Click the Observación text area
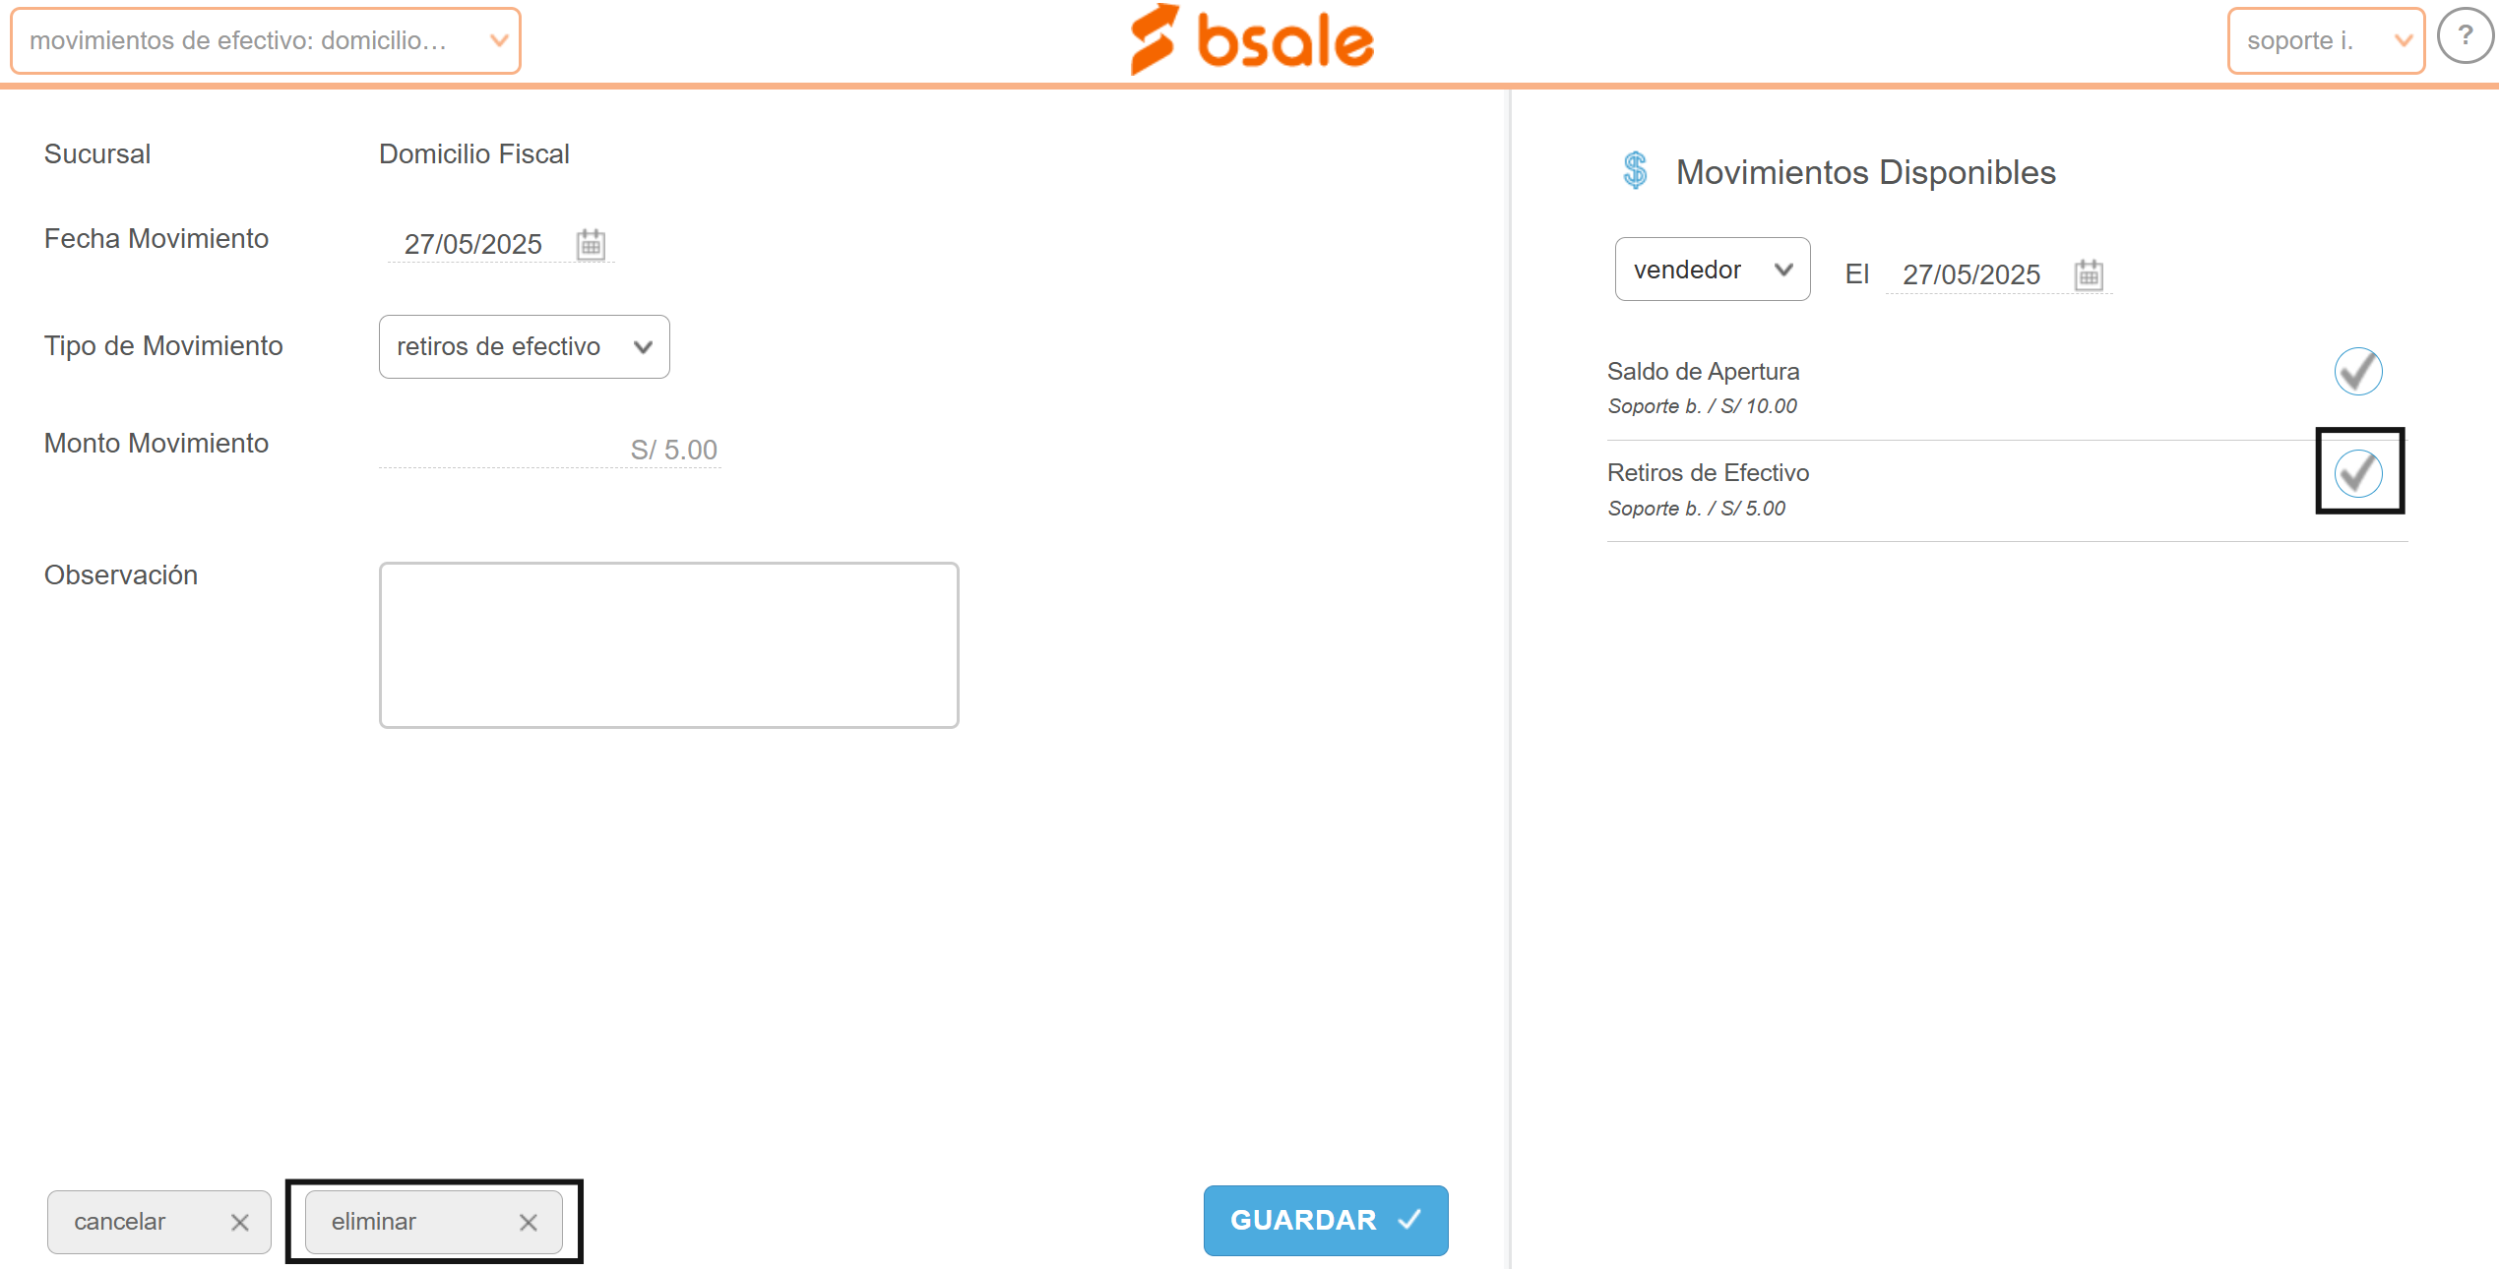This screenshot has height=1269, width=2499. click(x=669, y=645)
